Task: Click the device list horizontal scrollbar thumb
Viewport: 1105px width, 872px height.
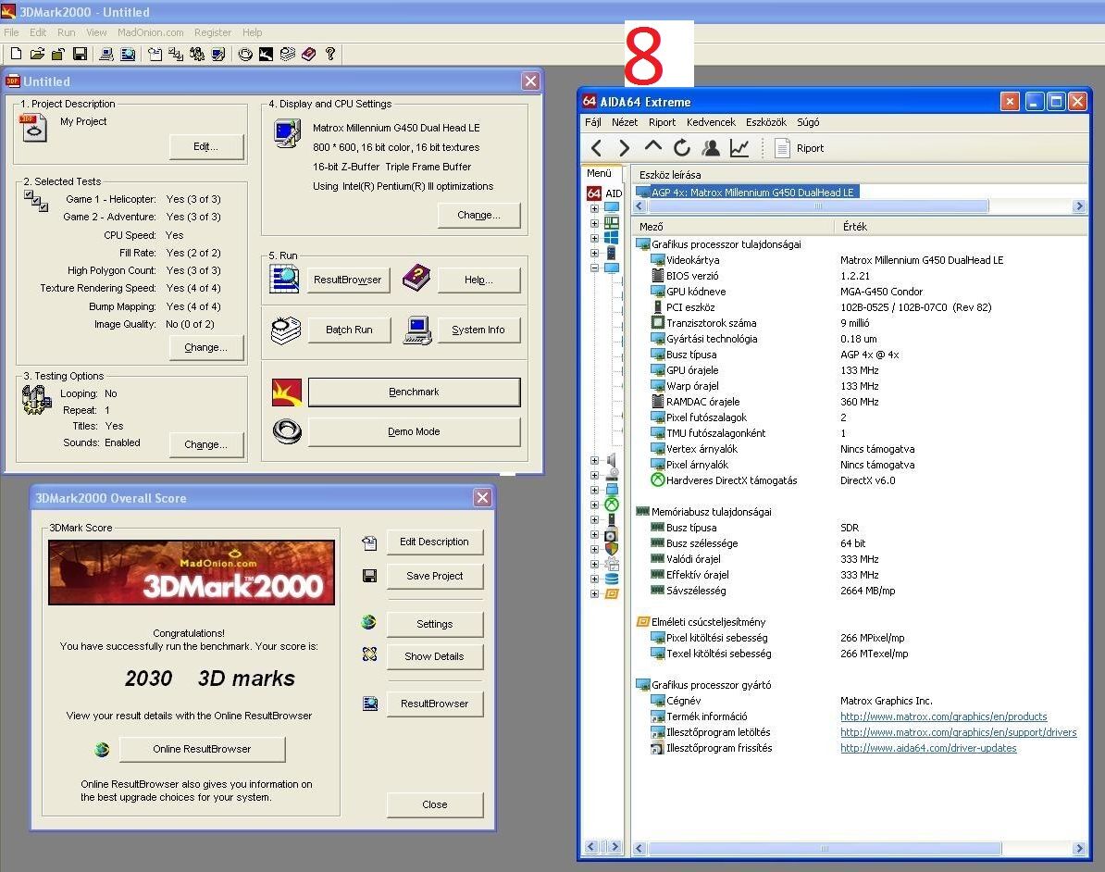Action: [x=817, y=206]
